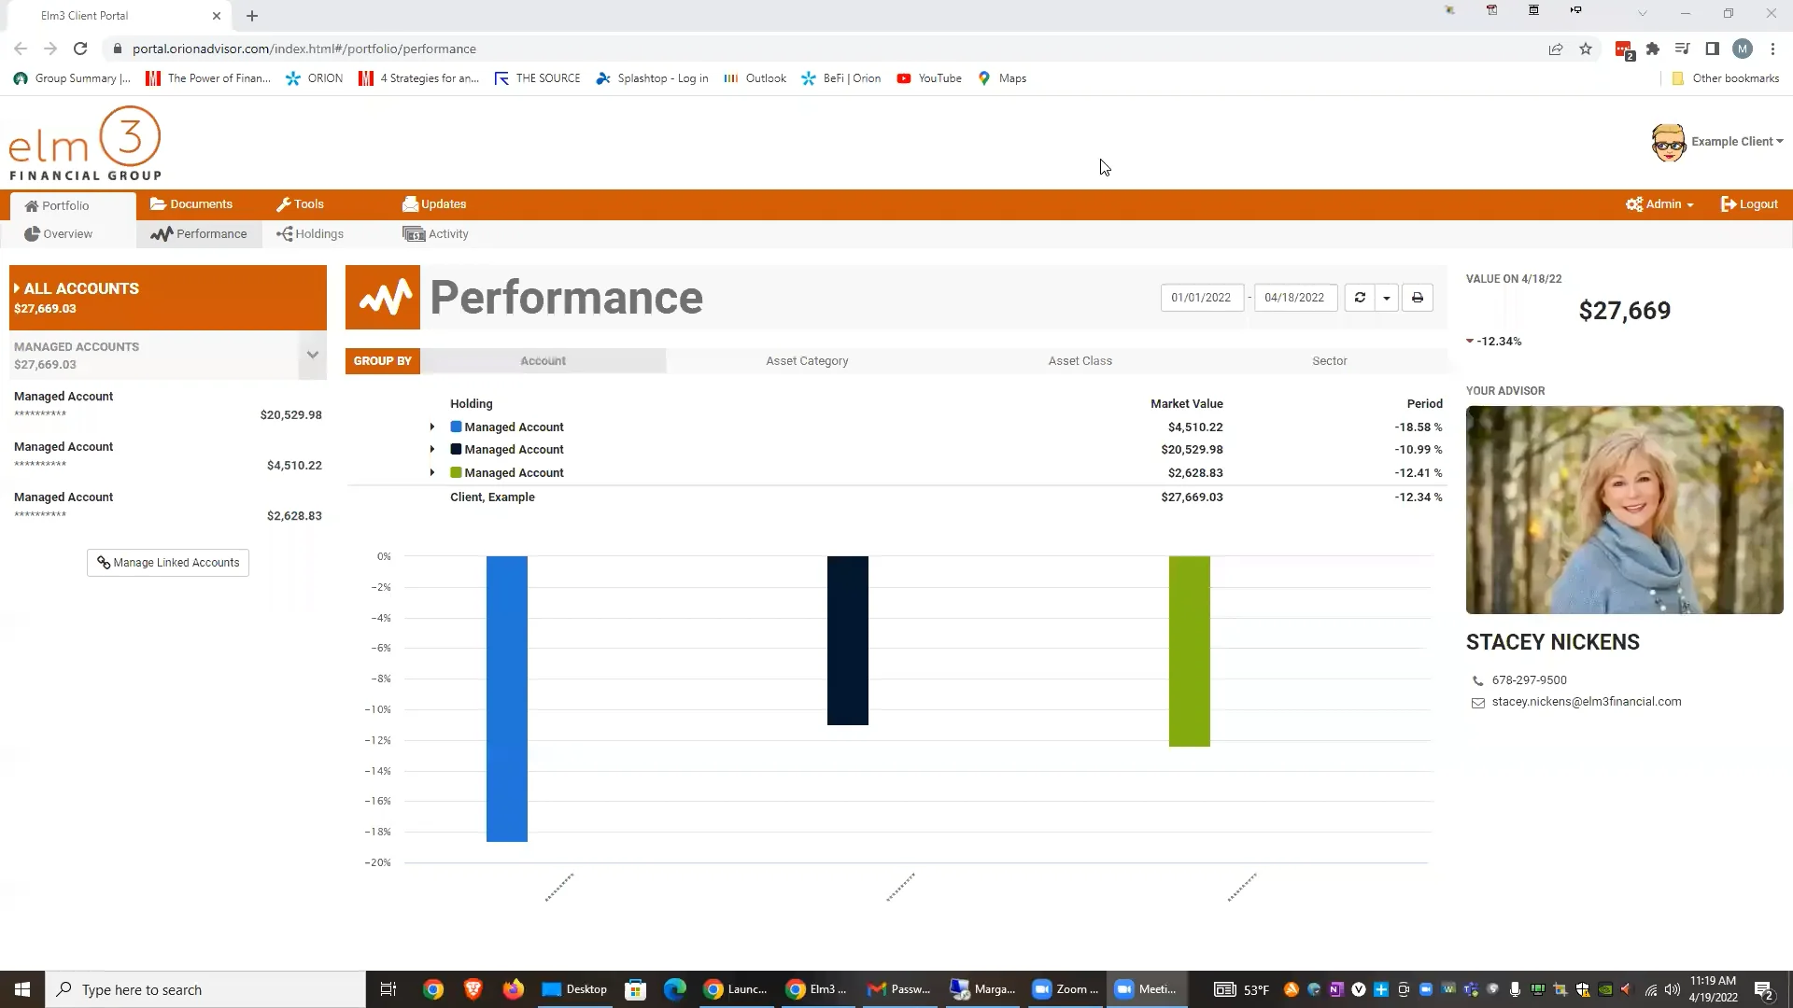The image size is (1793, 1008).
Task: Switch to the Documents tab
Action: (191, 204)
